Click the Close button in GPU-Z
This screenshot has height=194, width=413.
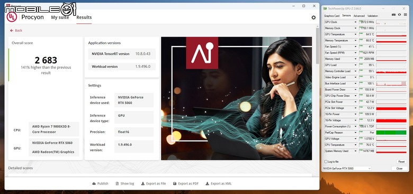click(x=399, y=168)
